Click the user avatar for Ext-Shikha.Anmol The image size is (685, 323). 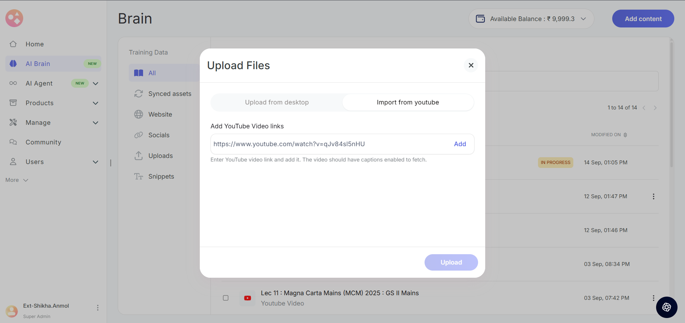12,311
